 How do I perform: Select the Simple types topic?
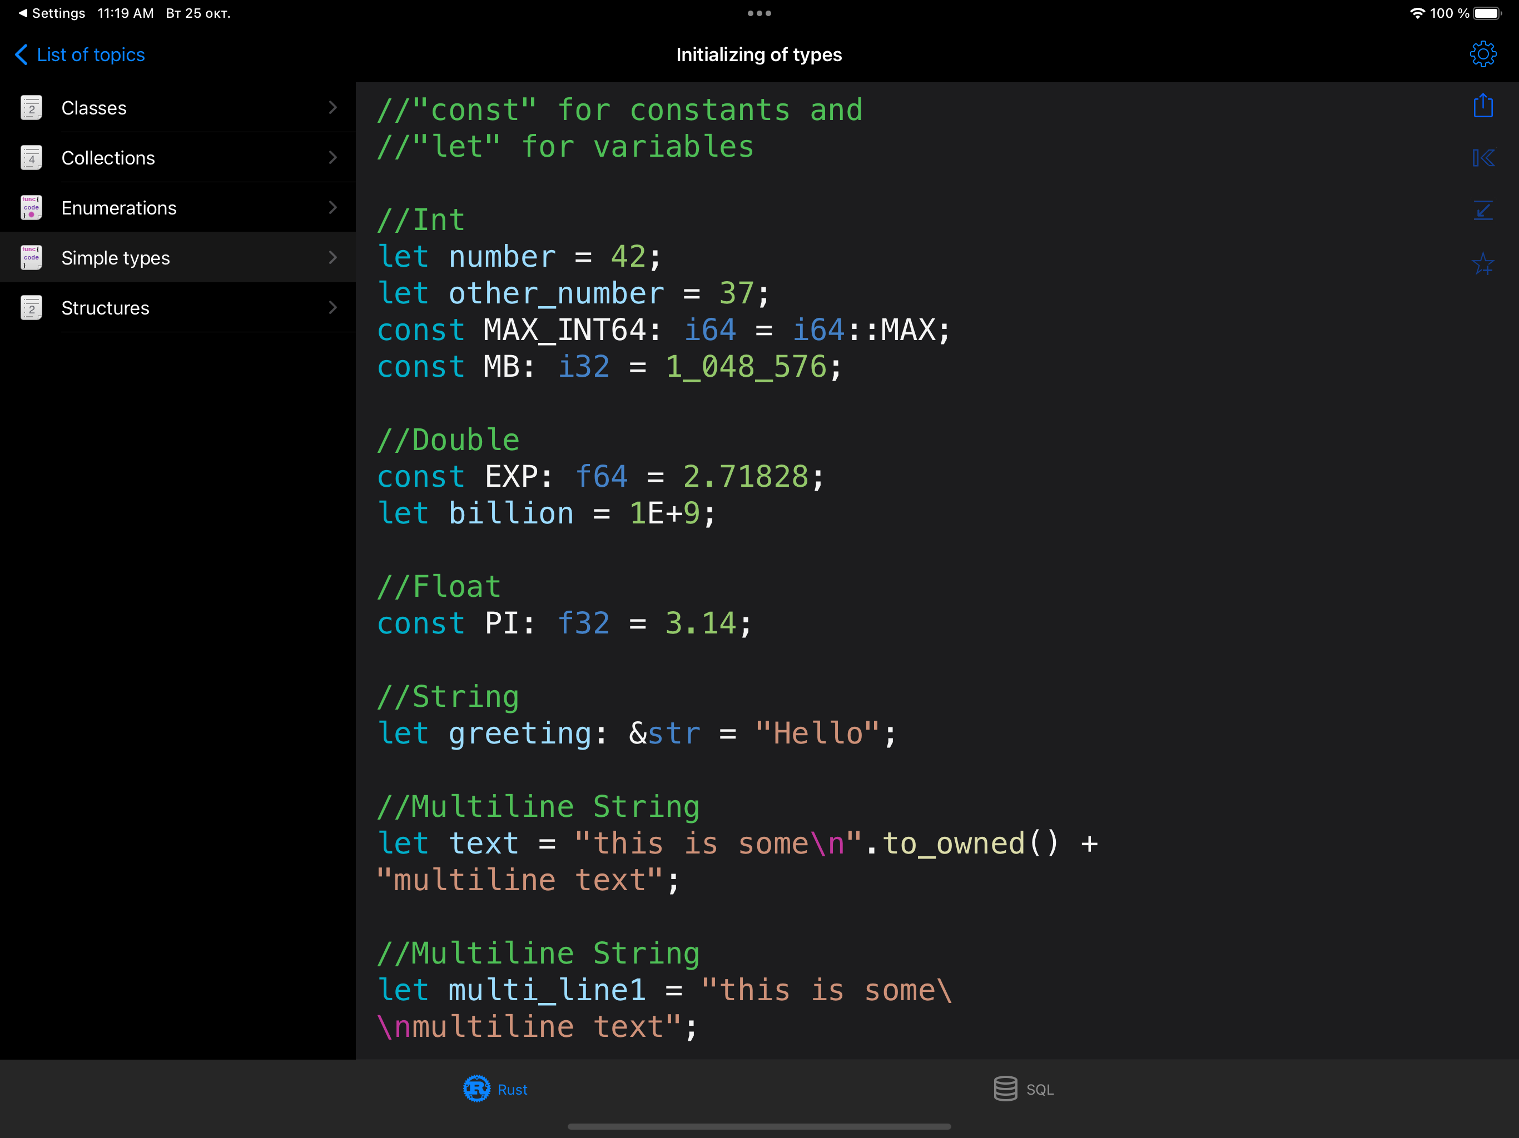pyautogui.click(x=178, y=257)
